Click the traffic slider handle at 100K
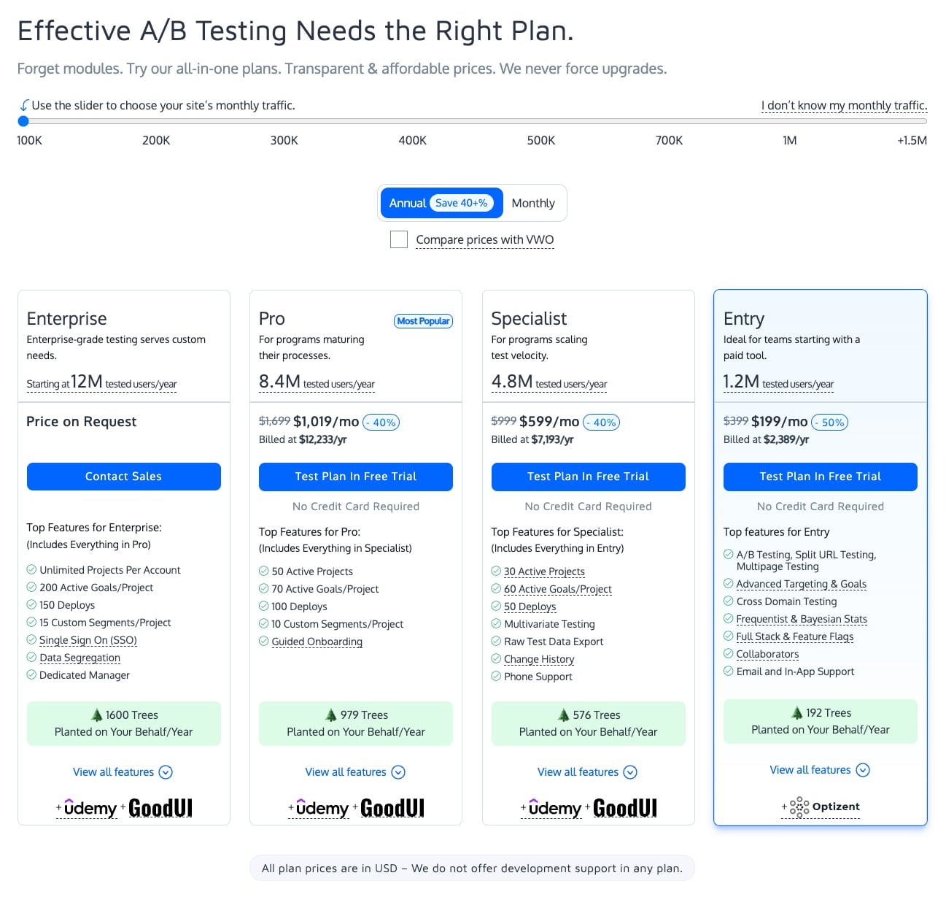Viewport: 946px width, 897px height. tap(23, 121)
